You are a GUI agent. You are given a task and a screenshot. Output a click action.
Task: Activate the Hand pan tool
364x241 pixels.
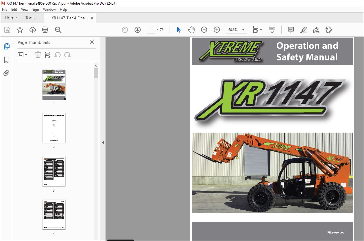coord(191,30)
